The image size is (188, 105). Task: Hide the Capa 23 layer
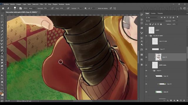coord(146,57)
